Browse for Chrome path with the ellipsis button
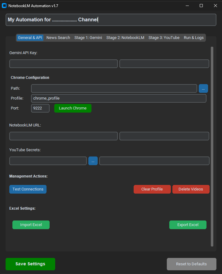Image resolution: width=222 pixels, height=274 pixels. coord(203,88)
